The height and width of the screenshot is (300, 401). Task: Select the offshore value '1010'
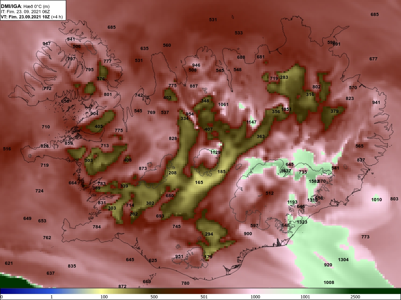[377, 200]
